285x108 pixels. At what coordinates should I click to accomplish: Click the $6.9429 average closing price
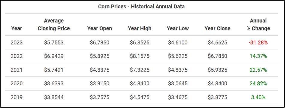(x=54, y=56)
